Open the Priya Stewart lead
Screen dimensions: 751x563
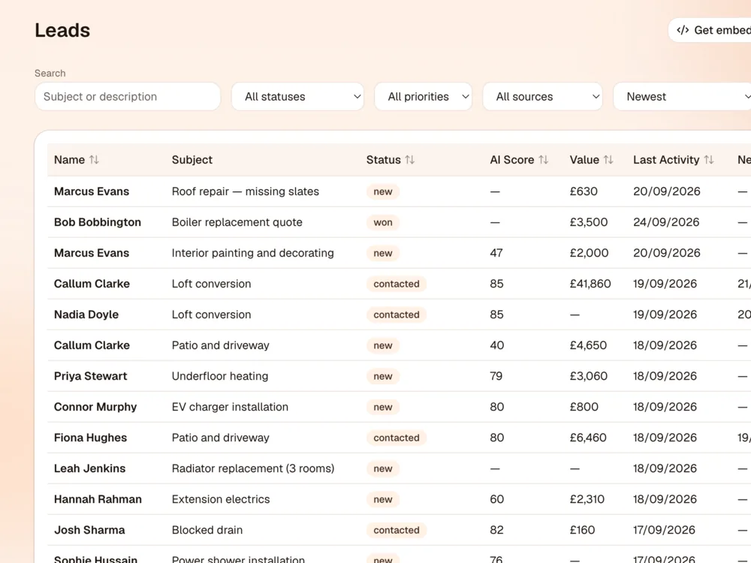tap(91, 376)
